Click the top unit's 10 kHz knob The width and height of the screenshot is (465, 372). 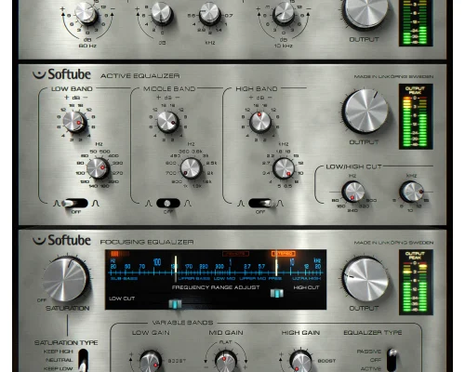pyautogui.click(x=284, y=13)
